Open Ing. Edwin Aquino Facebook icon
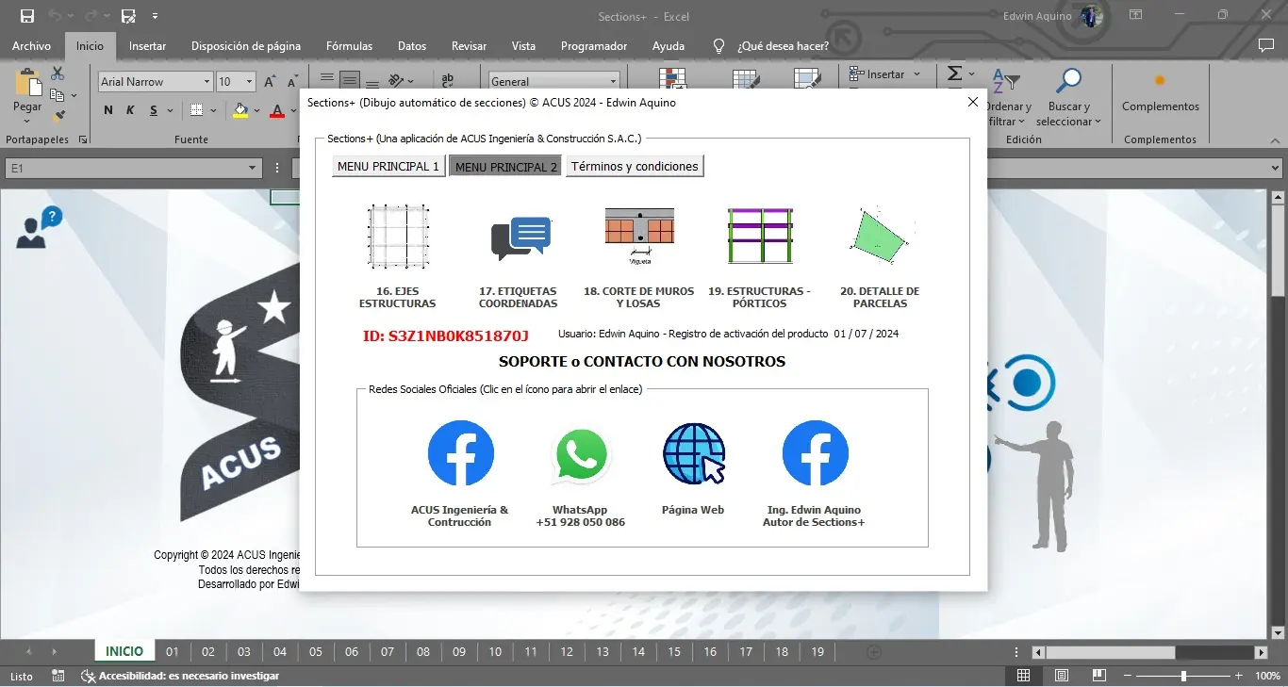The height and width of the screenshot is (687, 1288). pos(815,453)
